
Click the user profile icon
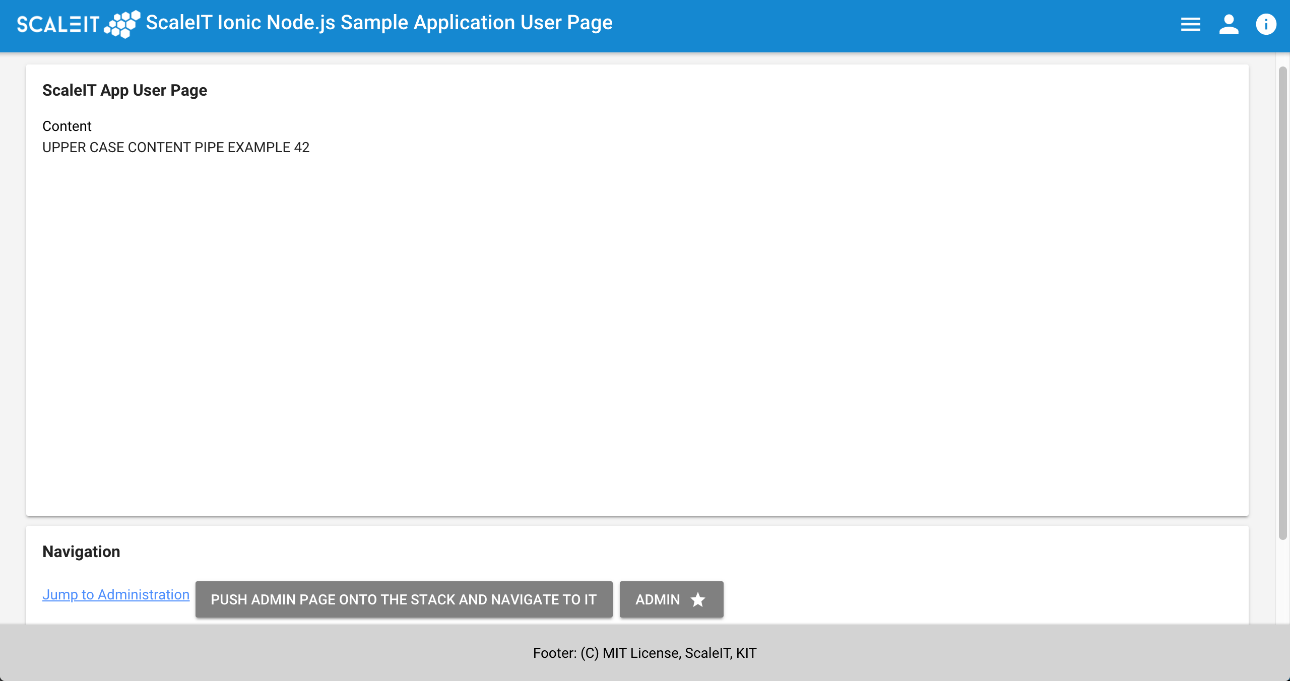point(1229,24)
